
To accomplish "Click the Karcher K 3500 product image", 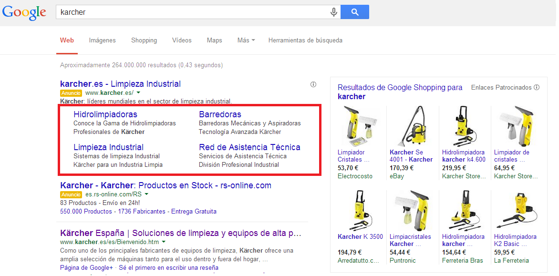I will (360, 211).
